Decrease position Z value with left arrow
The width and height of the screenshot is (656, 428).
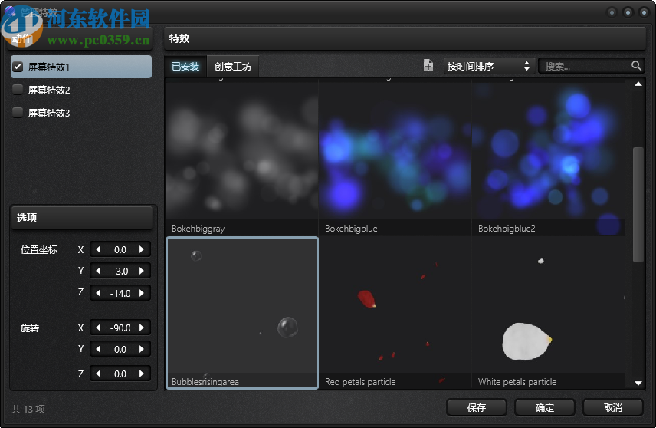click(98, 293)
